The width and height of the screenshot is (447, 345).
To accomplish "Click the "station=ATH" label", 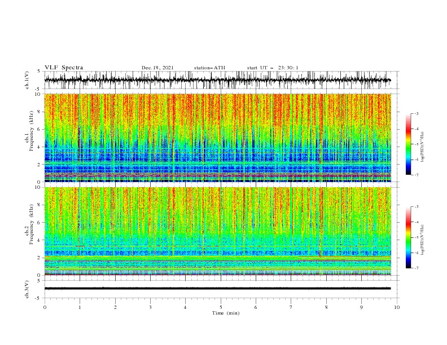I will (209, 68).
